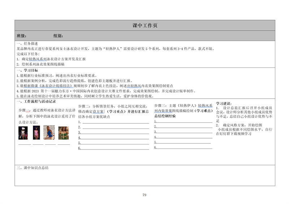Click the page number '79'
The width and height of the screenshot is (289, 204).
point(144,195)
